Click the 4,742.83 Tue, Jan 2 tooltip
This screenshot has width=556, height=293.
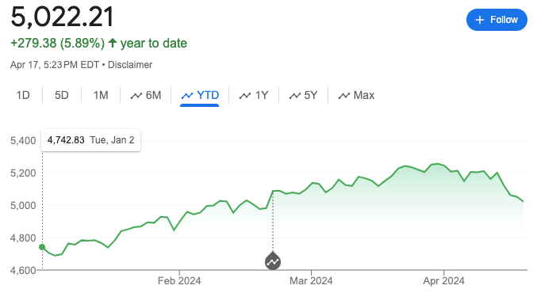click(x=90, y=140)
